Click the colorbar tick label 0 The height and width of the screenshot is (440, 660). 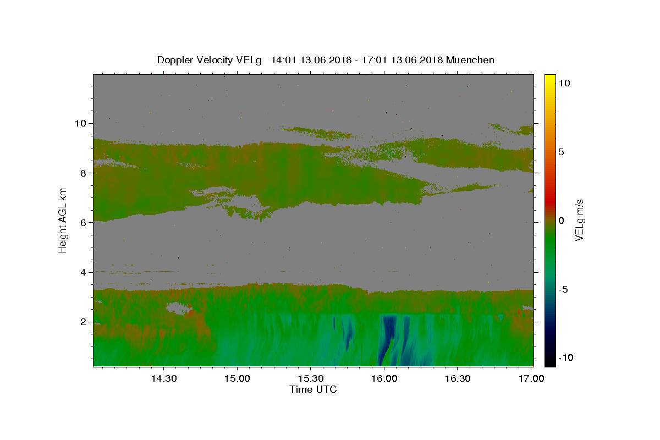tap(561, 221)
